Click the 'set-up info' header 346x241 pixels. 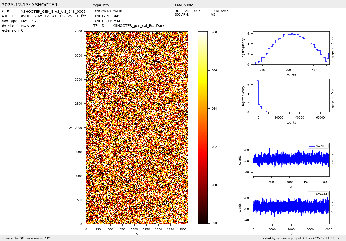coord(184,5)
